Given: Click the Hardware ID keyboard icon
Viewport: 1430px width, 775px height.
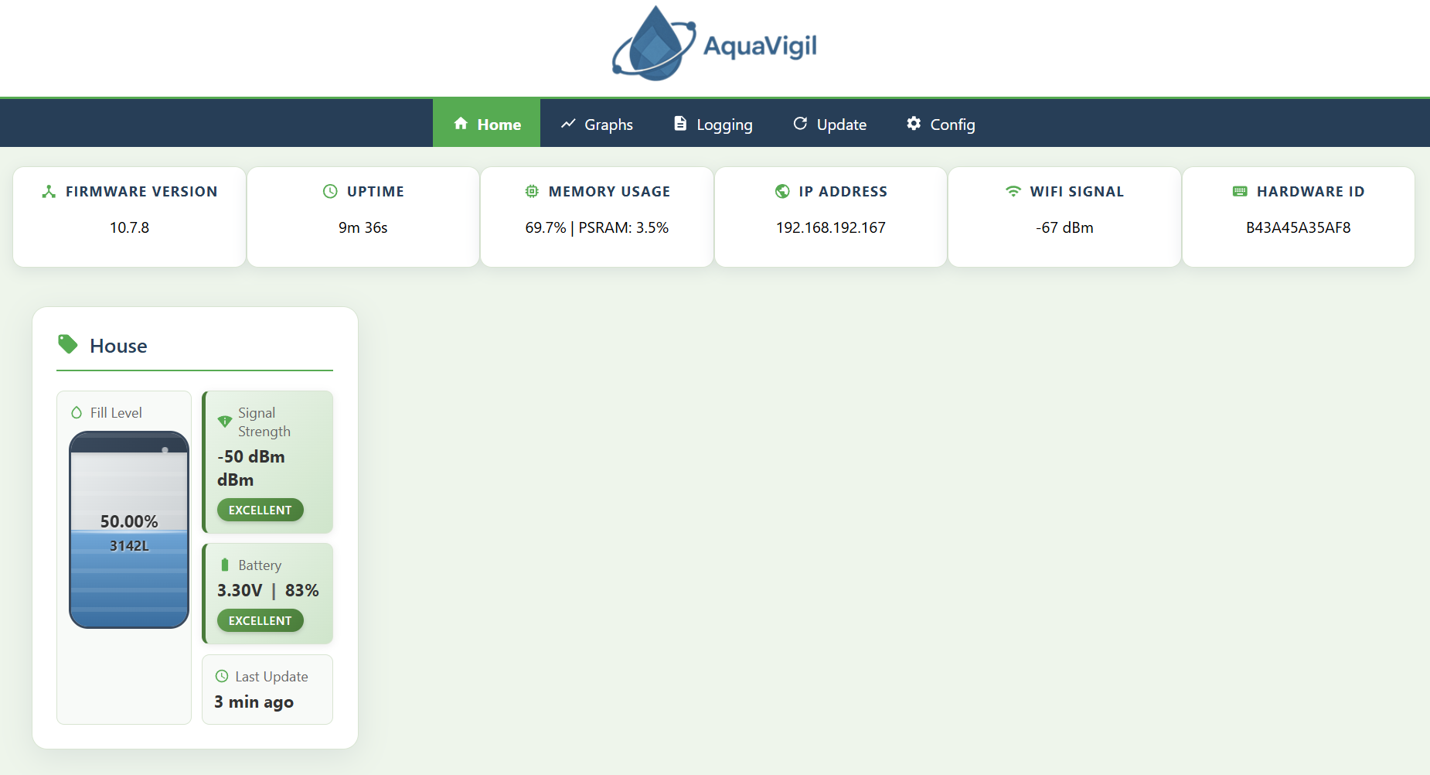Looking at the screenshot, I should click(1240, 191).
